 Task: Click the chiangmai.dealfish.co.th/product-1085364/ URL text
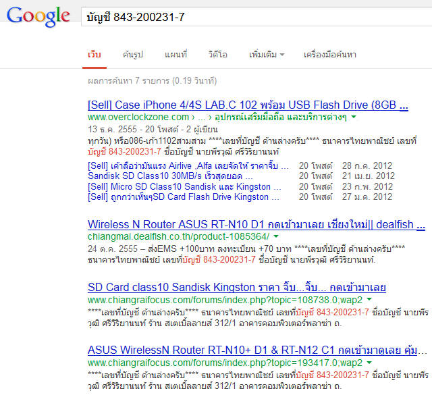coord(178,236)
